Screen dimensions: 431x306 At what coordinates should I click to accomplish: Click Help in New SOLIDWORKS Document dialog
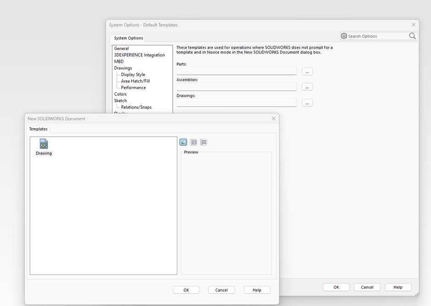click(x=257, y=290)
